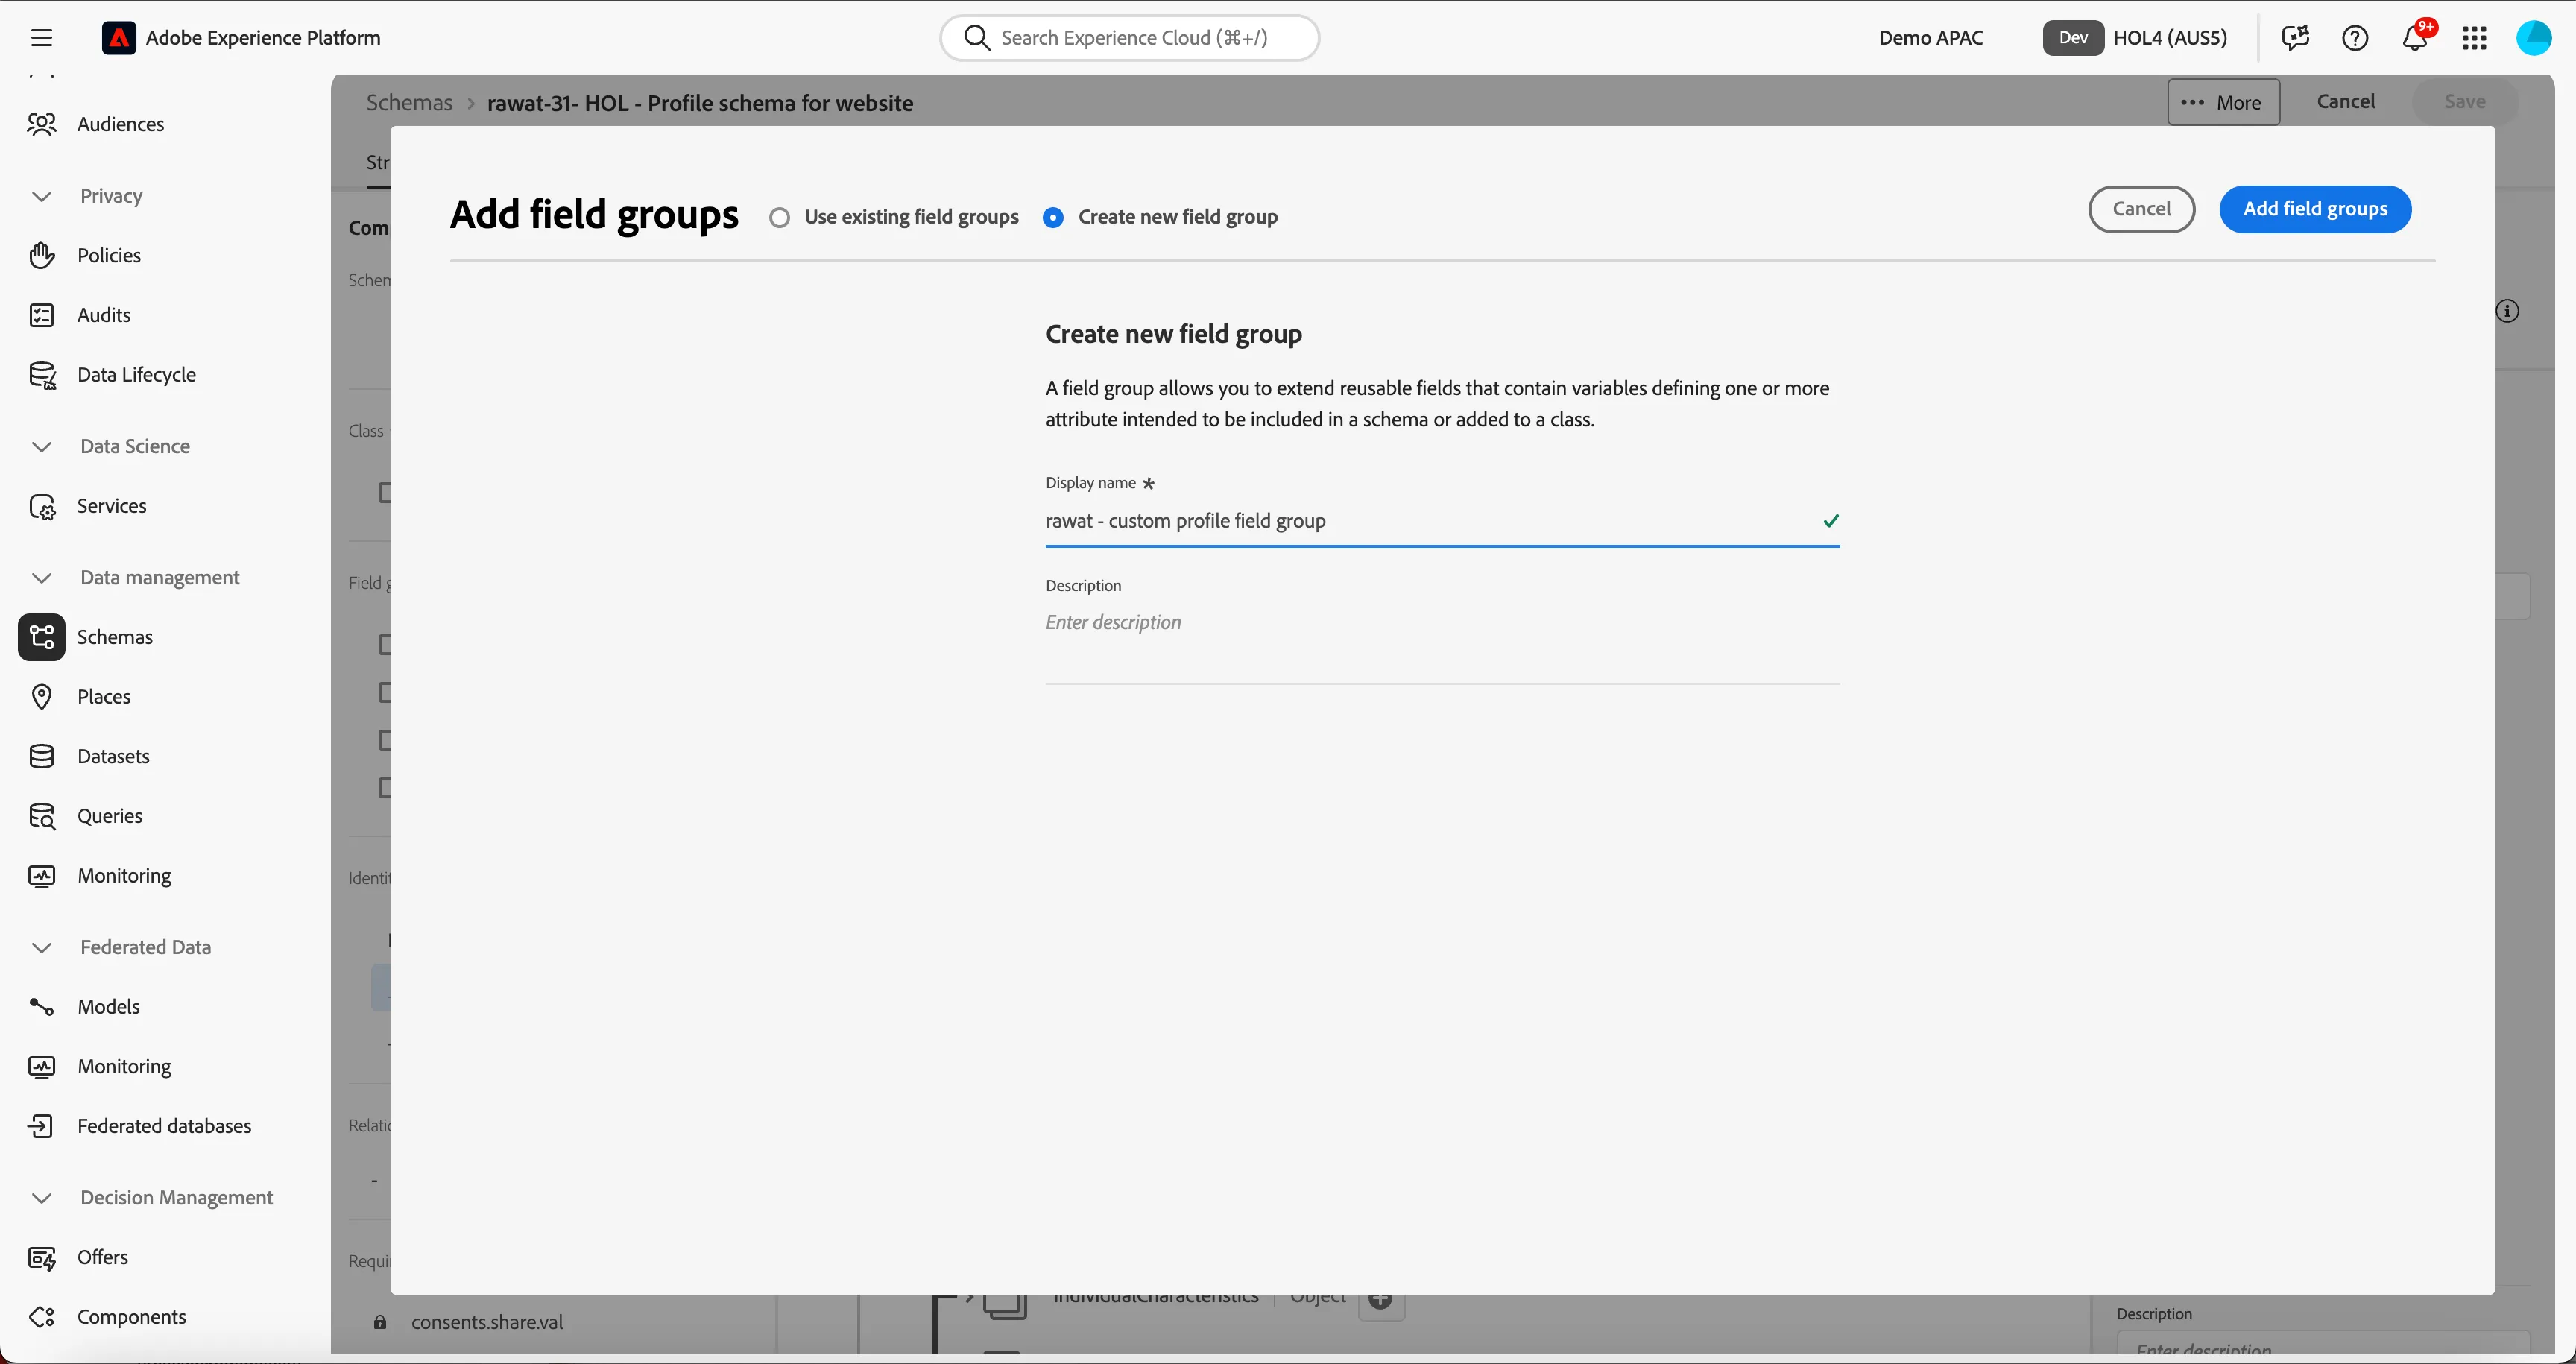Screen dimensions: 2576x1364
Task: Open Places in the sidebar
Action: click(x=103, y=697)
